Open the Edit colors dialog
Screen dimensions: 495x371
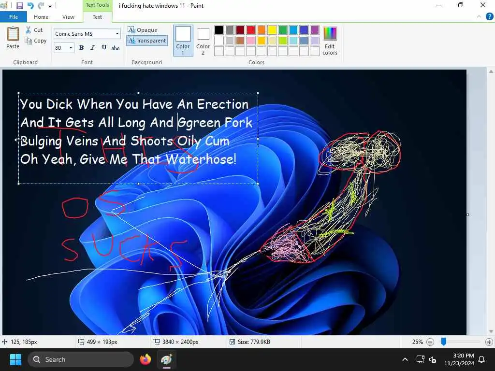[330, 41]
